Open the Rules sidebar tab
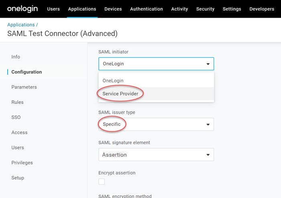Screen dimensions: 281x198 (x=17, y=102)
